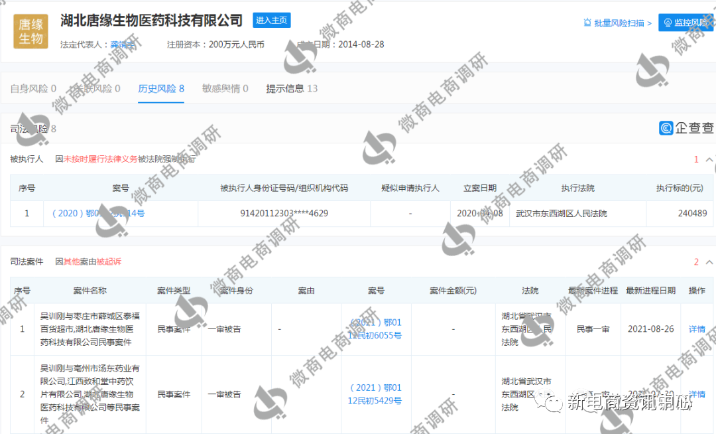716x434 pixels.
Task: Click the 操作 column header
Action: tap(697, 290)
